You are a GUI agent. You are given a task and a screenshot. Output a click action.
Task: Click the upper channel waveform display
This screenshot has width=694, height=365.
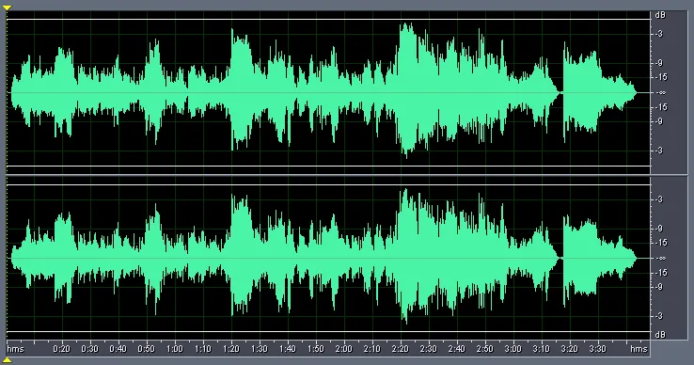(328, 92)
